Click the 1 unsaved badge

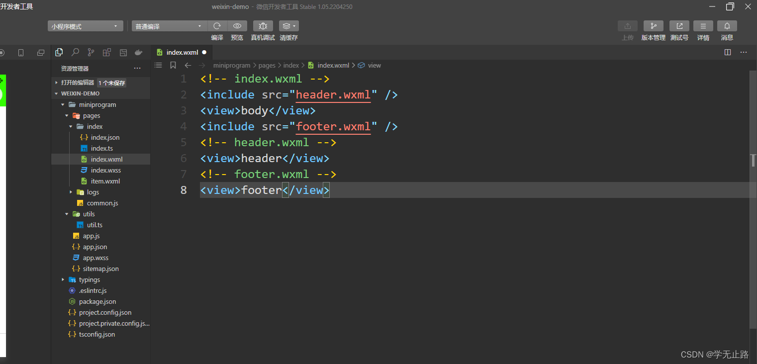coord(111,83)
